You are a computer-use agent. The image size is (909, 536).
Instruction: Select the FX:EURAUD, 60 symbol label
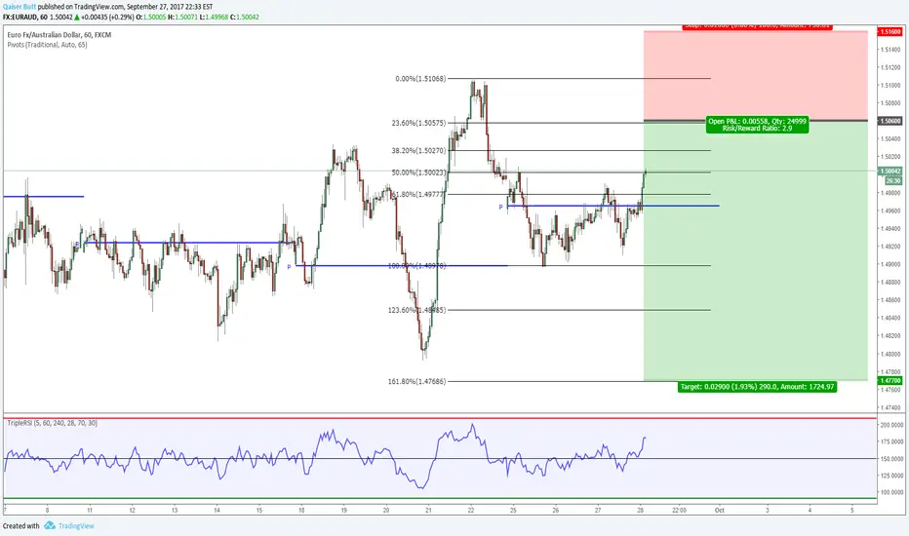(x=25, y=18)
